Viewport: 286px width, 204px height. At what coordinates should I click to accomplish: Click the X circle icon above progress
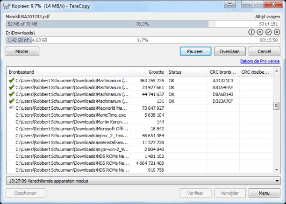277,32
